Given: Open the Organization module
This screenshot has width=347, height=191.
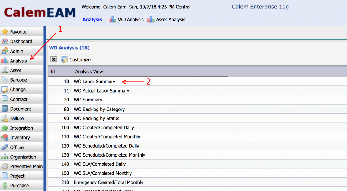Looking at the screenshot, I should point(21,157).
